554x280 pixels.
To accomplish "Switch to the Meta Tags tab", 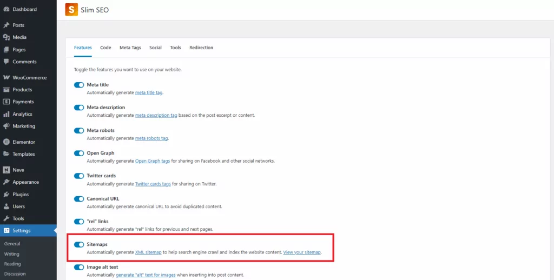I will (130, 48).
